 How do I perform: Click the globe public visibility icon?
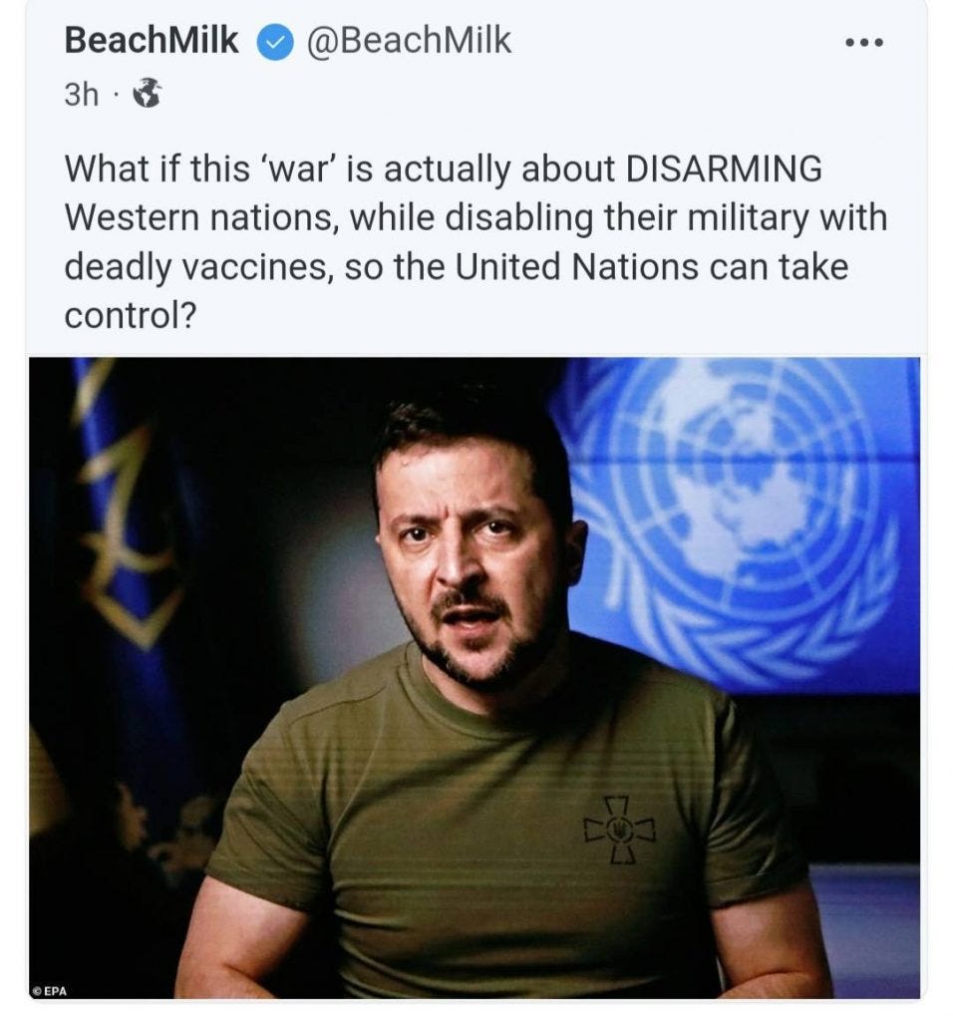[148, 93]
